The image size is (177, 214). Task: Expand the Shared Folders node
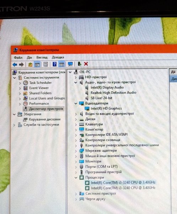pos(20,93)
